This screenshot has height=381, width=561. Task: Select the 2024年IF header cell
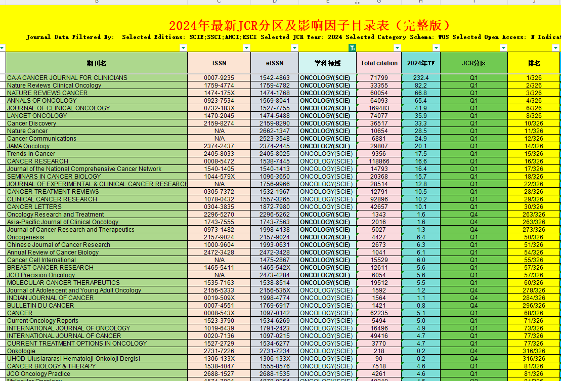(421, 63)
